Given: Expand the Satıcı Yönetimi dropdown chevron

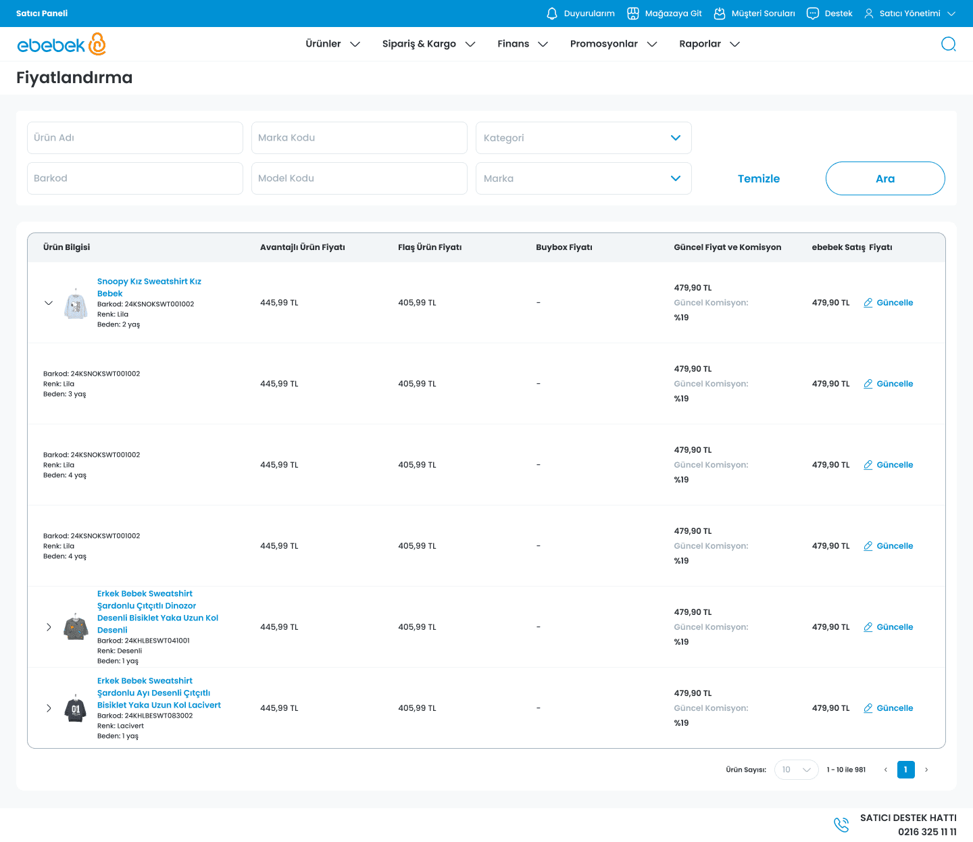Looking at the screenshot, I should point(951,14).
